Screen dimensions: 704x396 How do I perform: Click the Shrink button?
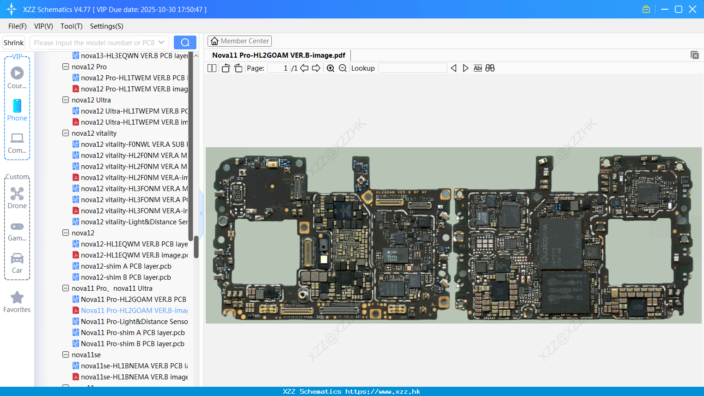[14, 42]
